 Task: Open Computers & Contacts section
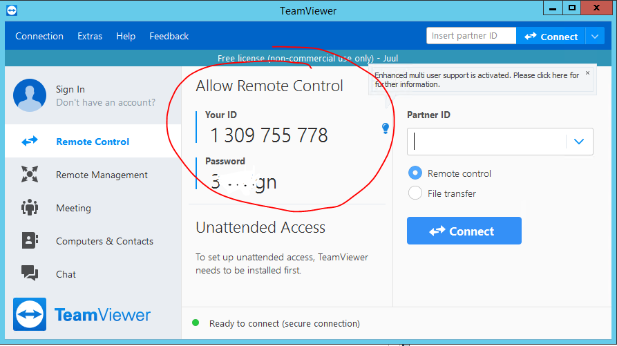click(x=93, y=240)
